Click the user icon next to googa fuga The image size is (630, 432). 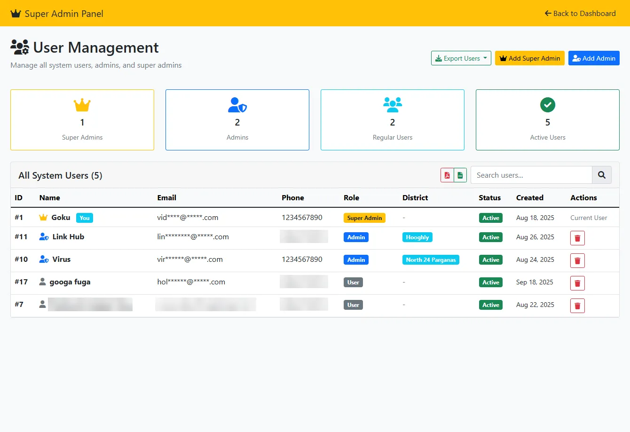click(x=42, y=282)
